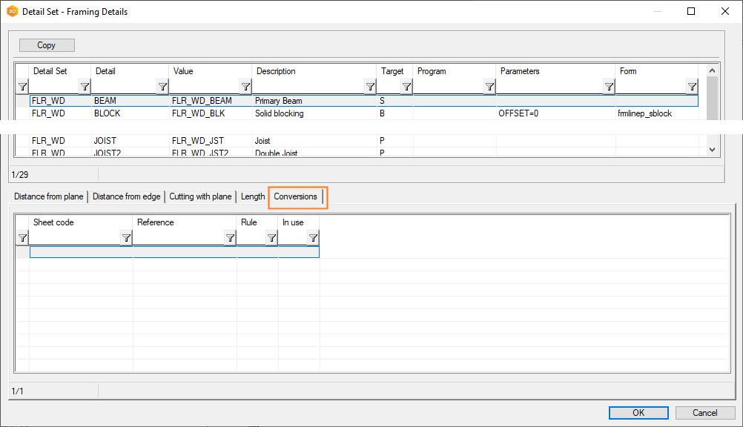The height and width of the screenshot is (427, 743).
Task: Open the In use column filter
Action: [313, 238]
